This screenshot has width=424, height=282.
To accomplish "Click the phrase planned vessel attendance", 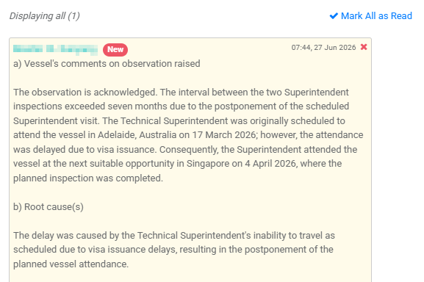I will pyautogui.click(x=71, y=264).
